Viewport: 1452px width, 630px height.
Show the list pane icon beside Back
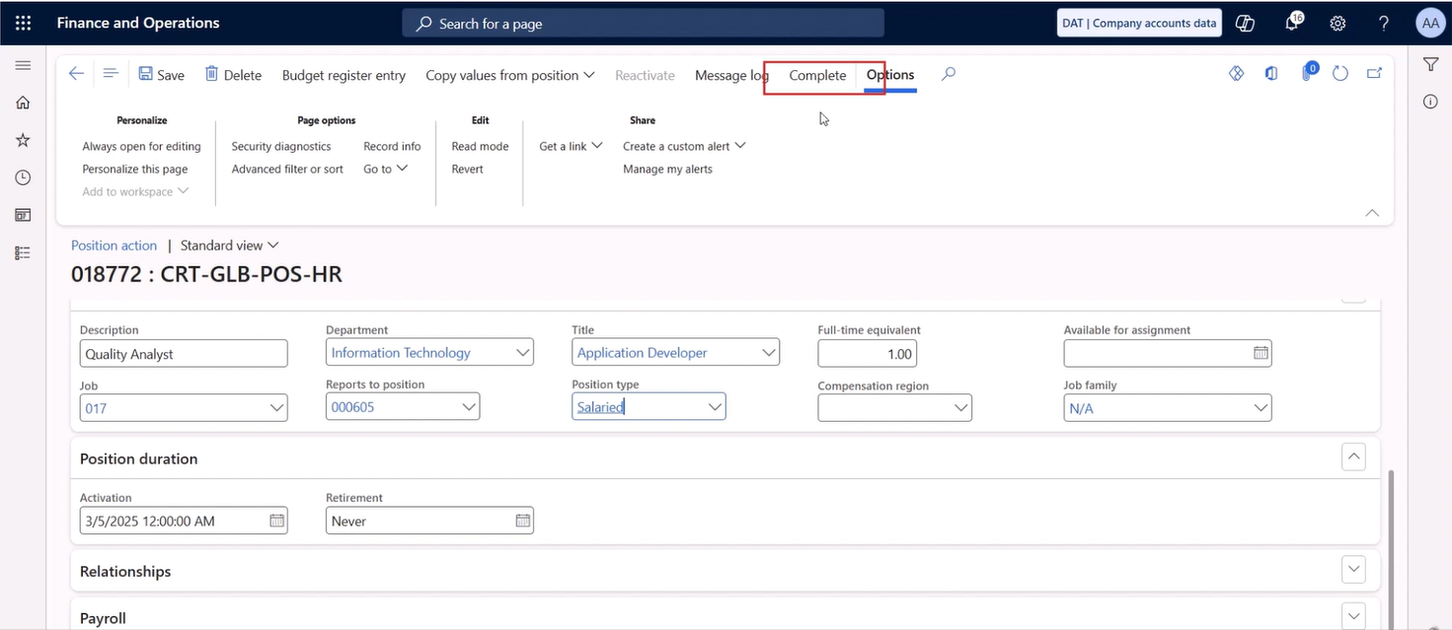coord(111,74)
